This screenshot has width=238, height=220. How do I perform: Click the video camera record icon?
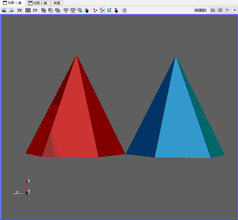point(35,10)
